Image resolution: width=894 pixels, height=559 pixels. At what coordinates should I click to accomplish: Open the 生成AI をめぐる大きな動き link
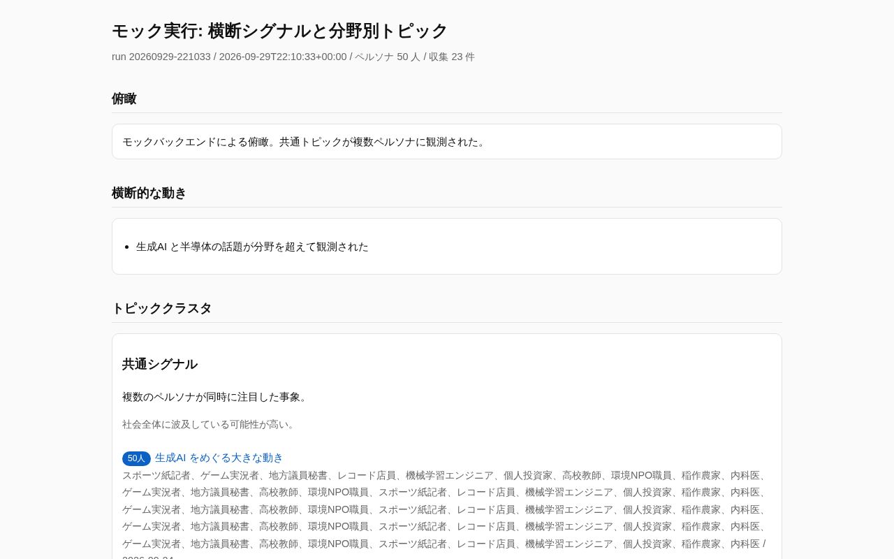coord(219,458)
